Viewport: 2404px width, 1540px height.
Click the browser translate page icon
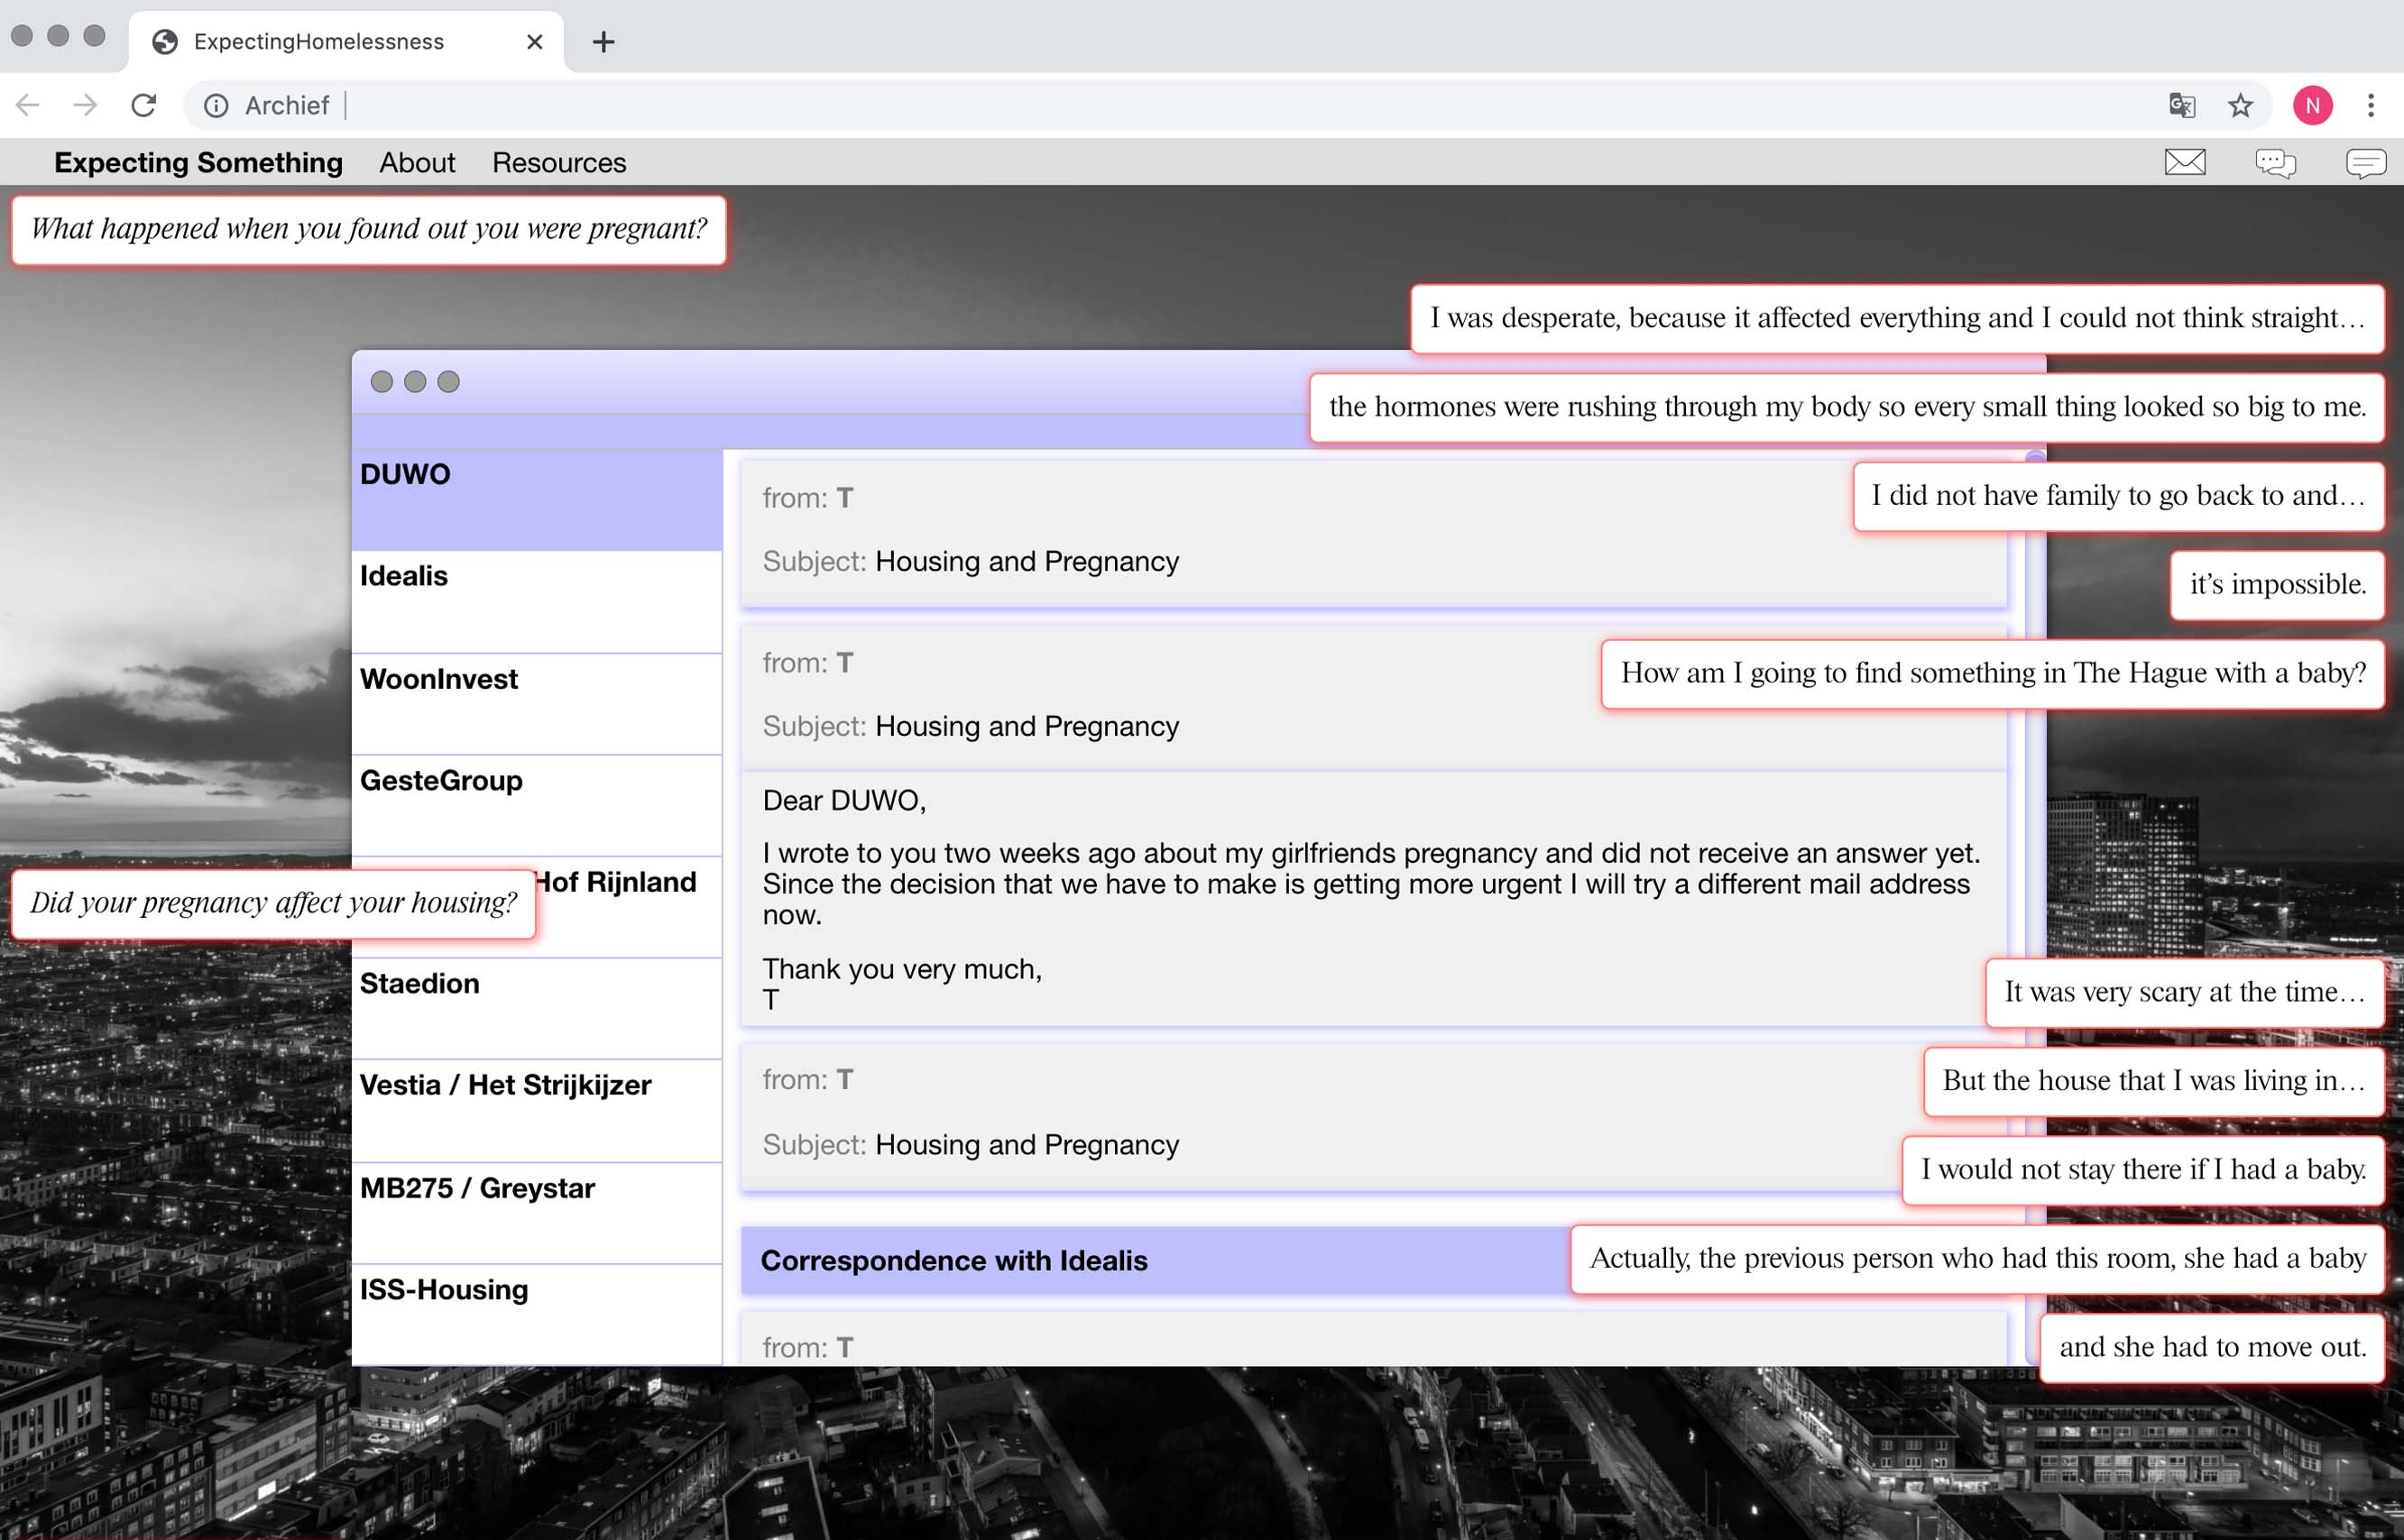tap(2181, 105)
